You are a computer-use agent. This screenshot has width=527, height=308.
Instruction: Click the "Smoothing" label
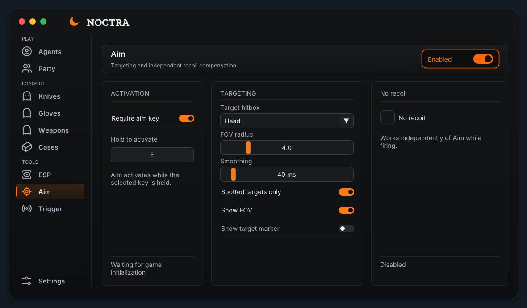click(x=236, y=161)
